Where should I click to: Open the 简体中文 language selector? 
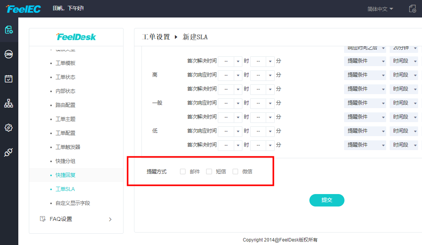[377, 9]
